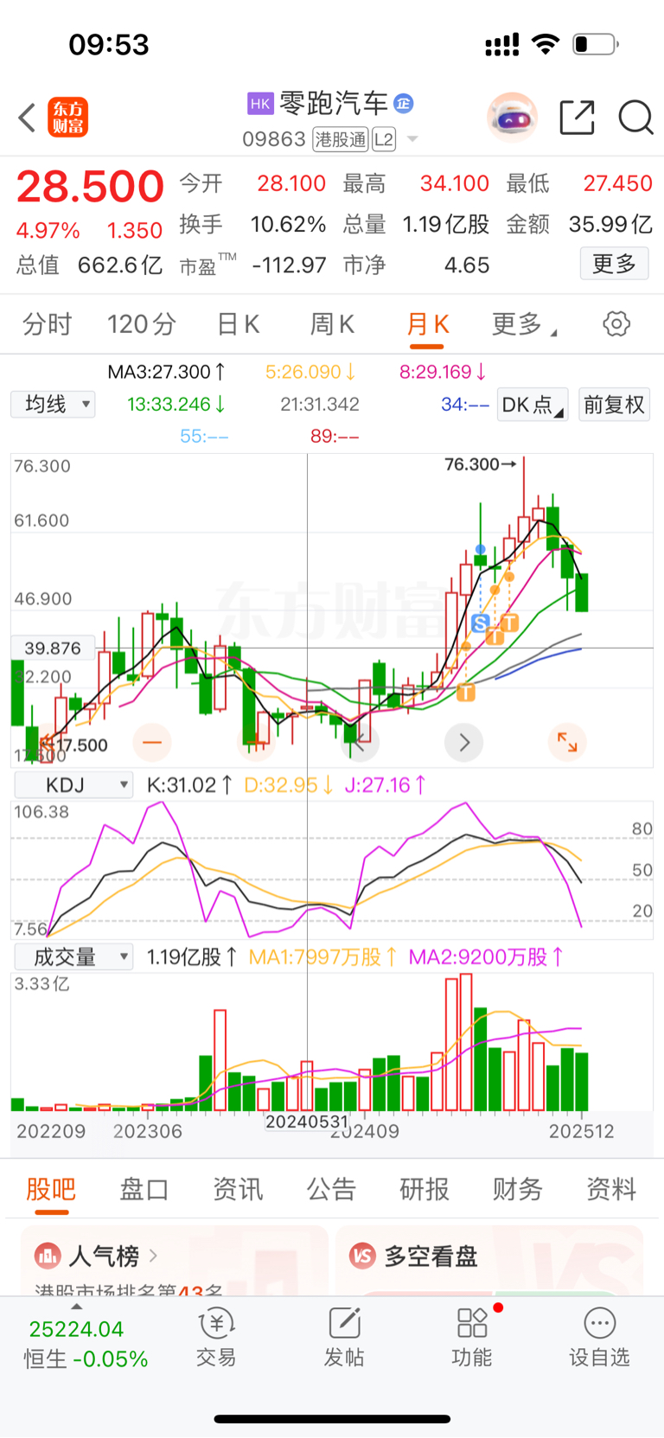Select the 月K chart tab
664x1438 pixels.
(427, 324)
